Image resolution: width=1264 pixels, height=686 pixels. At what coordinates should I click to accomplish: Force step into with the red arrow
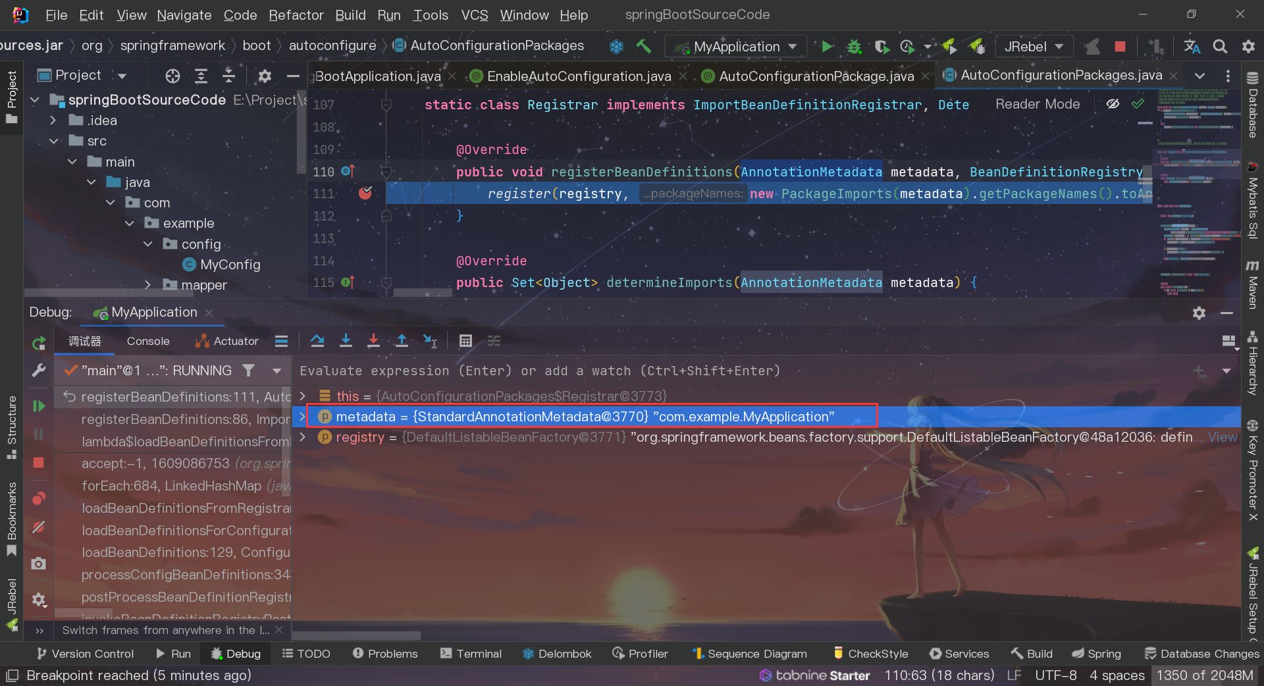click(373, 340)
